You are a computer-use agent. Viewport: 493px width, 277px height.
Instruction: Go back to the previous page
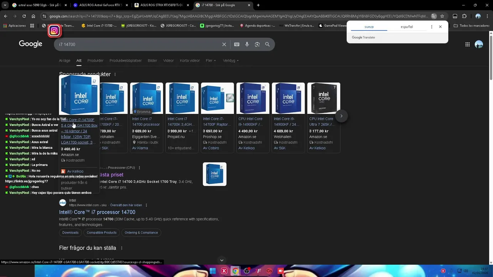(5, 16)
